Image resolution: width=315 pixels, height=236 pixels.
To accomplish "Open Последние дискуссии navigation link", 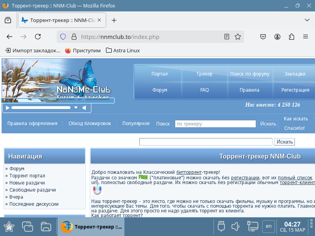I will [34, 204].
